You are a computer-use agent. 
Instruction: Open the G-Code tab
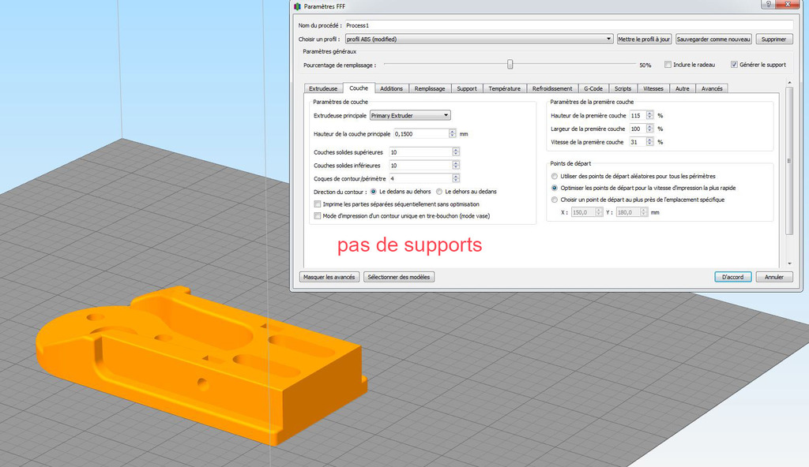pos(592,88)
